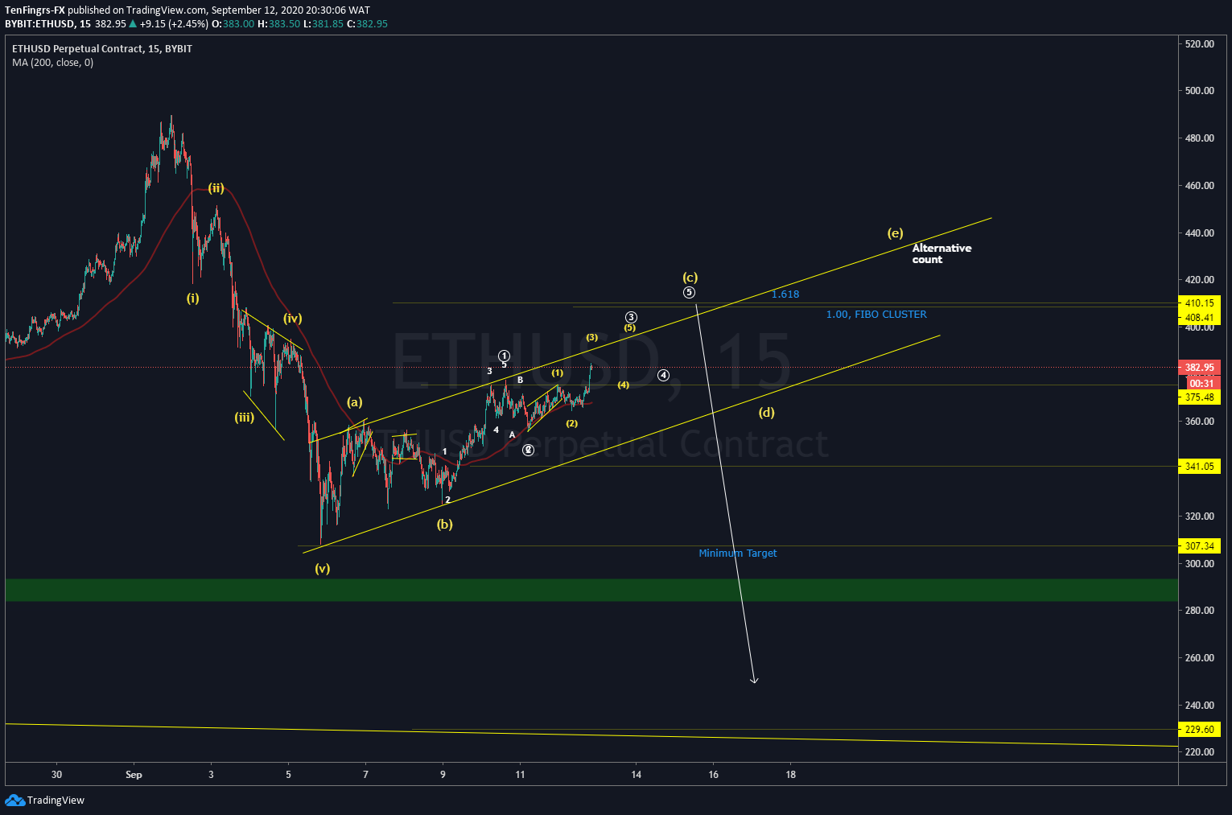Click the 1.00, FIBO CLUSTER label

[x=876, y=315]
